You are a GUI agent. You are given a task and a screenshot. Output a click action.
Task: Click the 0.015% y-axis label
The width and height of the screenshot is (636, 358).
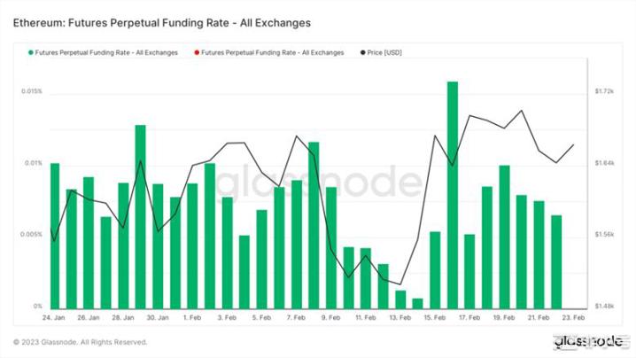point(30,91)
